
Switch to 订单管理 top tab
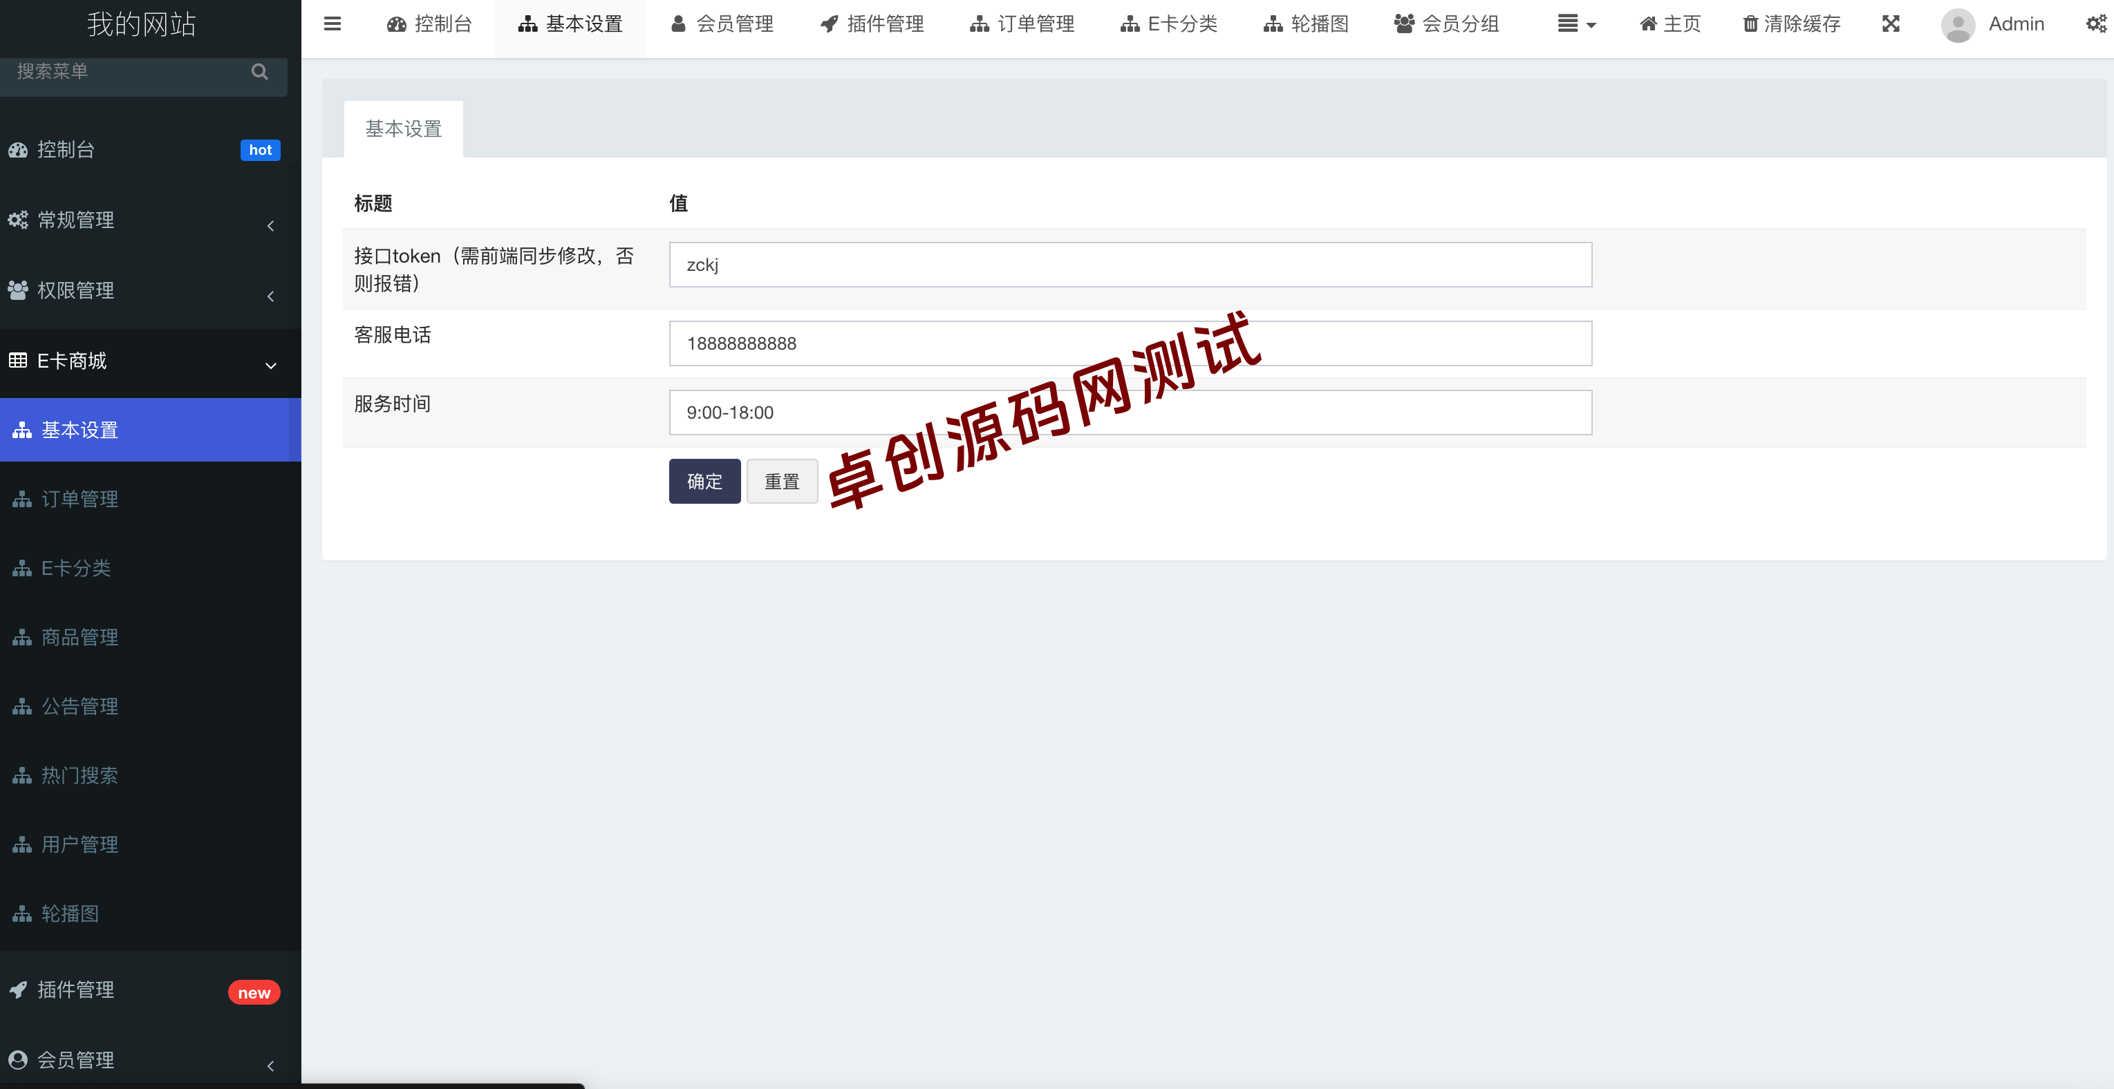[x=1022, y=23]
